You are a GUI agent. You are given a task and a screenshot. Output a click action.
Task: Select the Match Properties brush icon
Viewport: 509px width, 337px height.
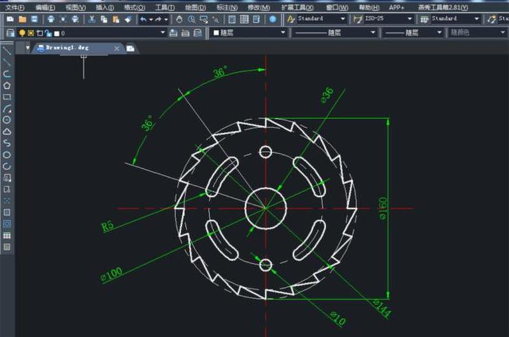tap(129, 20)
